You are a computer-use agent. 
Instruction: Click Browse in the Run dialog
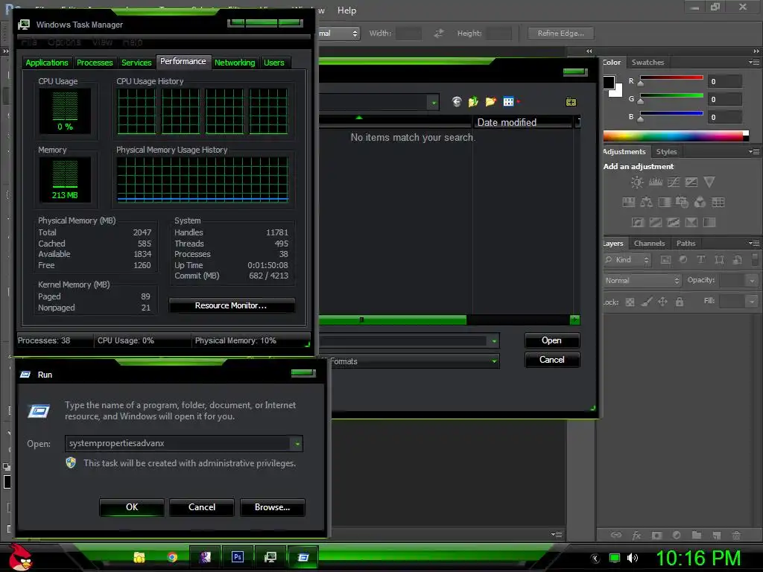[273, 507]
